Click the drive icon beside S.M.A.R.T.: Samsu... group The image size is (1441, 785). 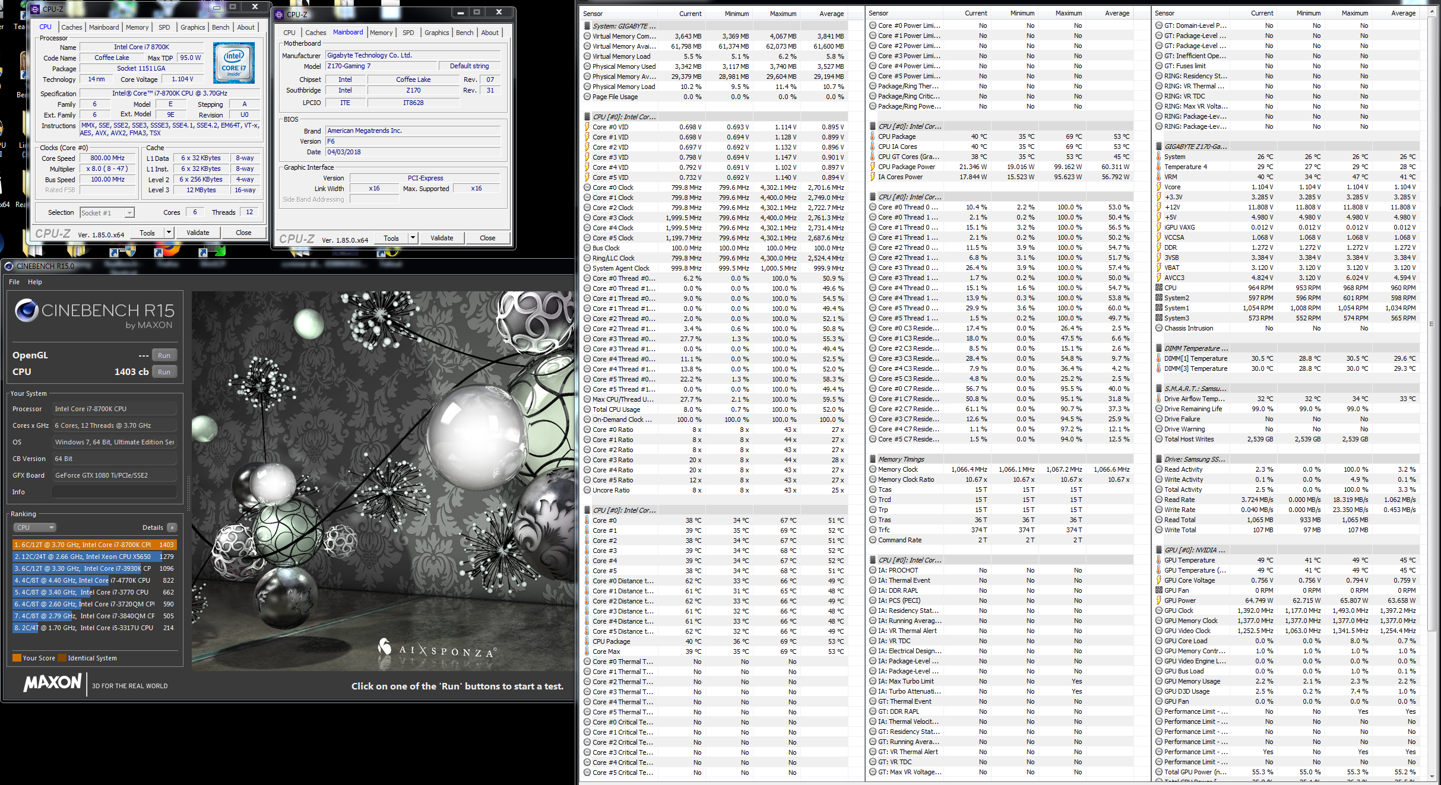tap(1159, 389)
